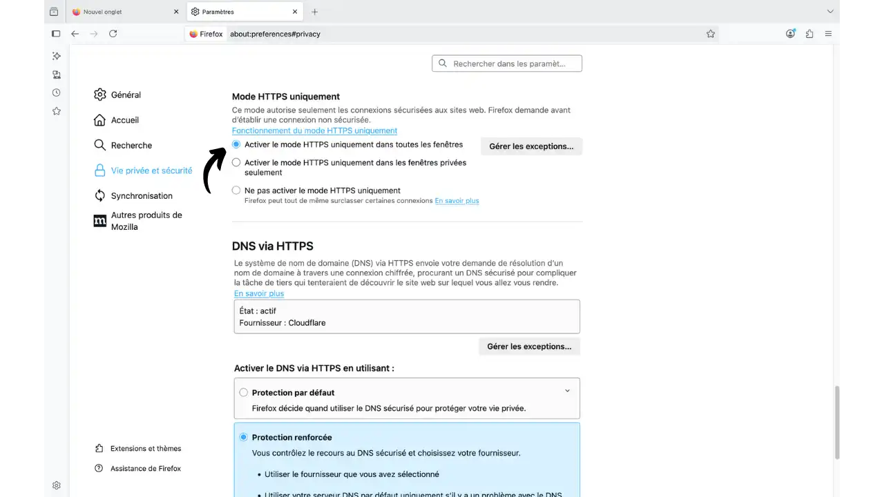Open the Firefox account menu icon

pos(790,33)
